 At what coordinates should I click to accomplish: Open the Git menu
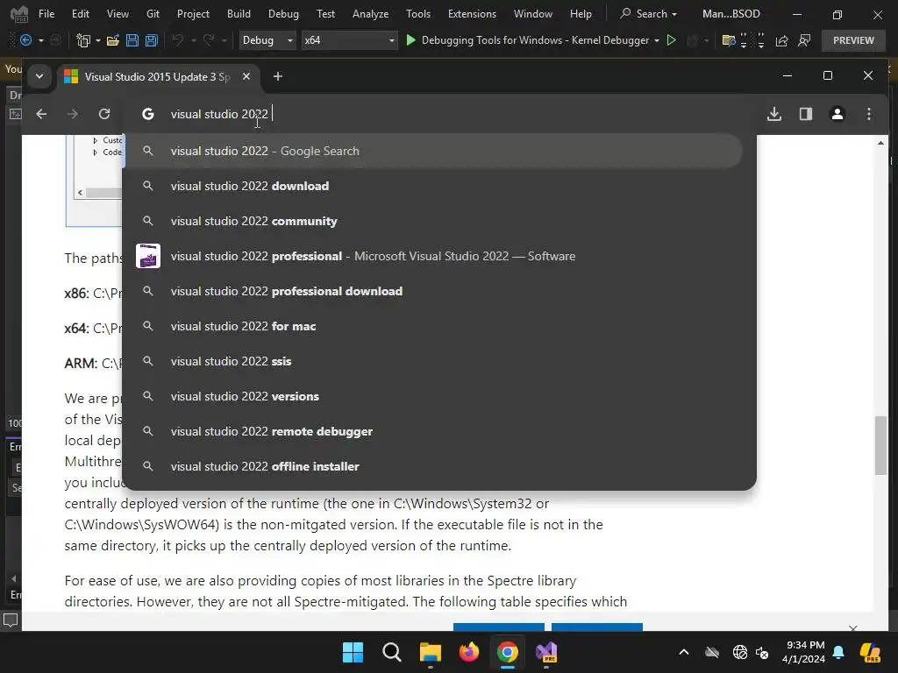153,14
